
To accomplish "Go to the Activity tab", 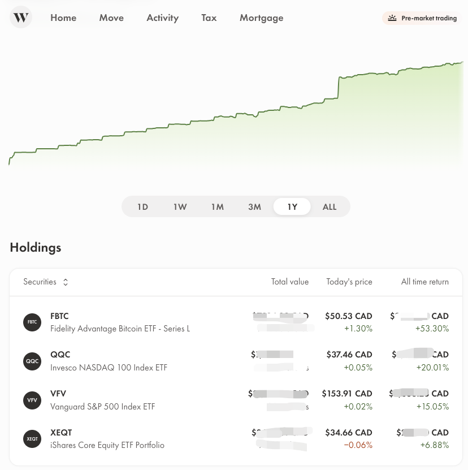I will tap(162, 18).
